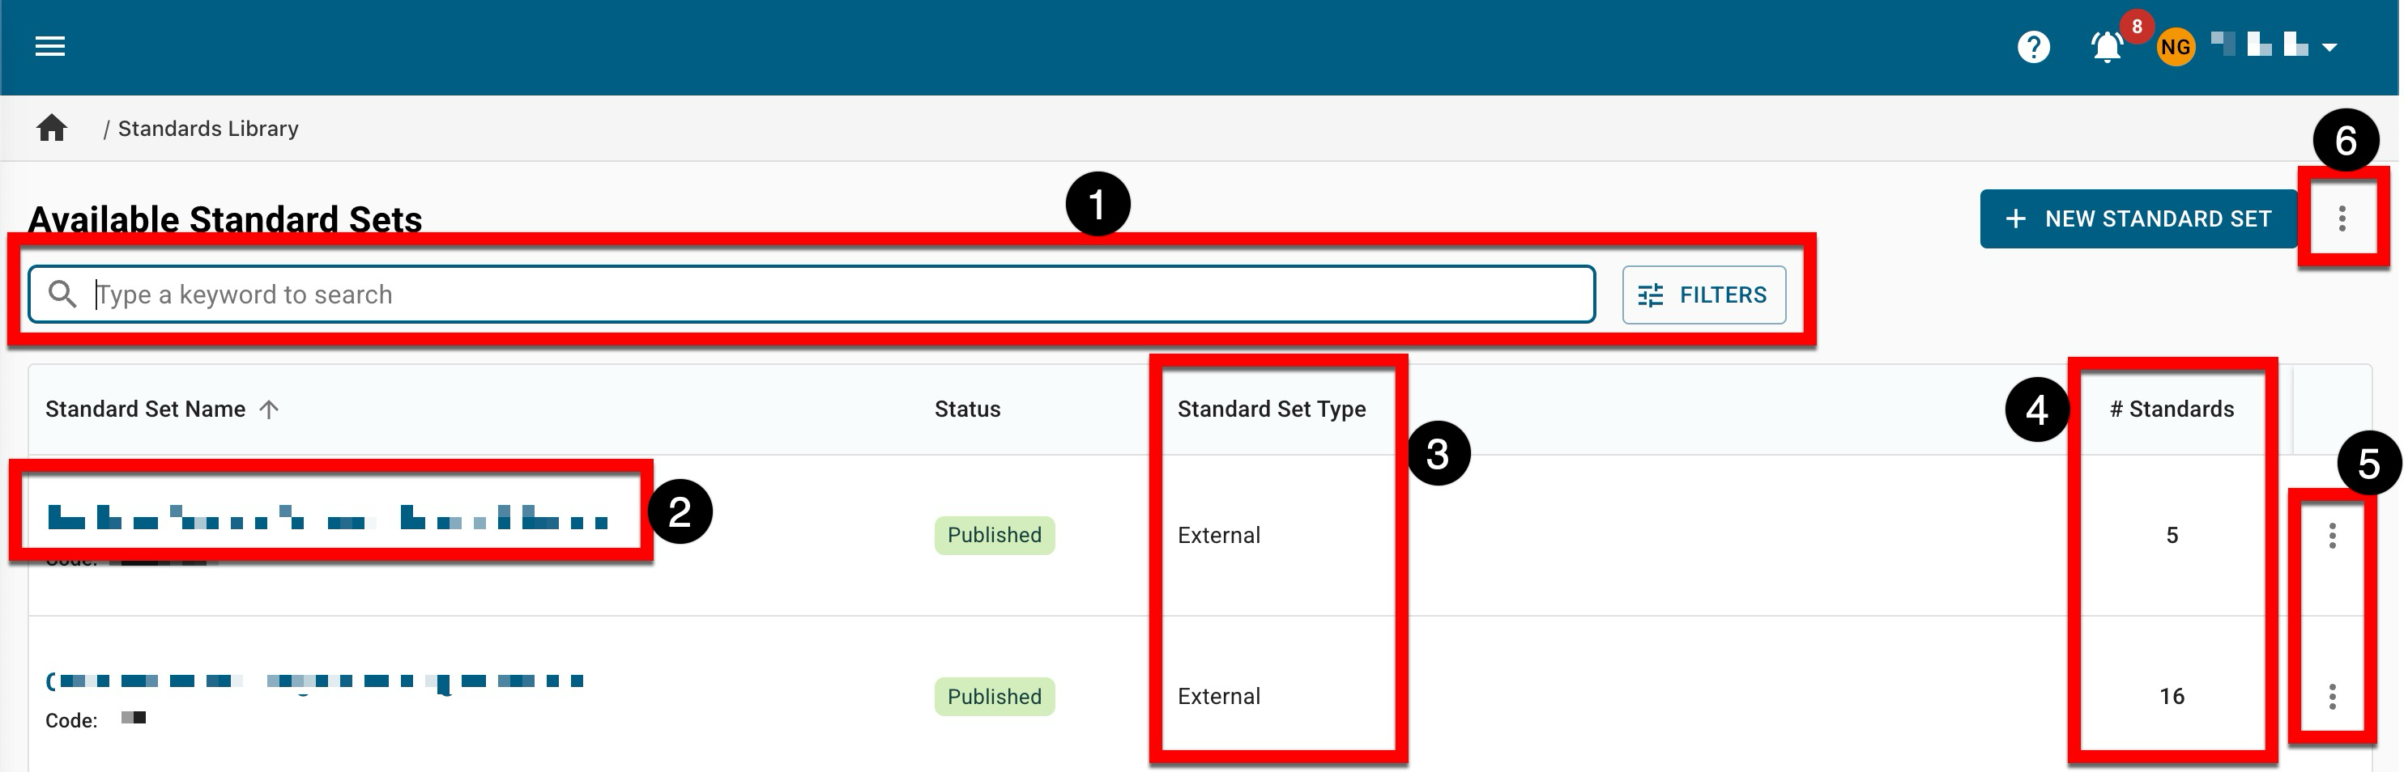
Task: Sort by Standard Set Name column
Action: [146, 409]
